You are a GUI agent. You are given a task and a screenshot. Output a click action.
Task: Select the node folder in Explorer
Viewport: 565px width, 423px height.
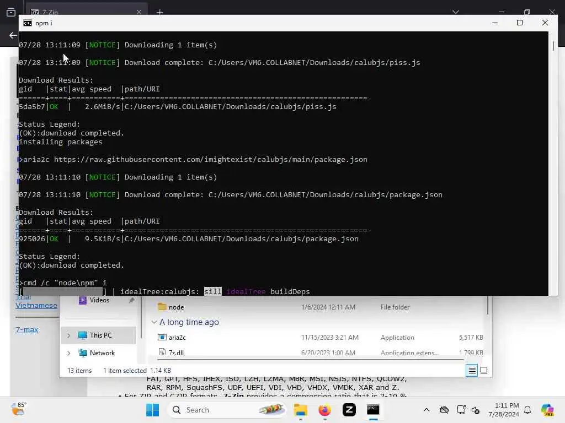(x=176, y=307)
